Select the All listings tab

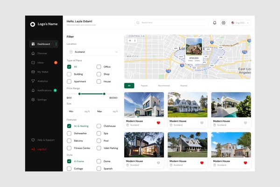[x=129, y=86]
